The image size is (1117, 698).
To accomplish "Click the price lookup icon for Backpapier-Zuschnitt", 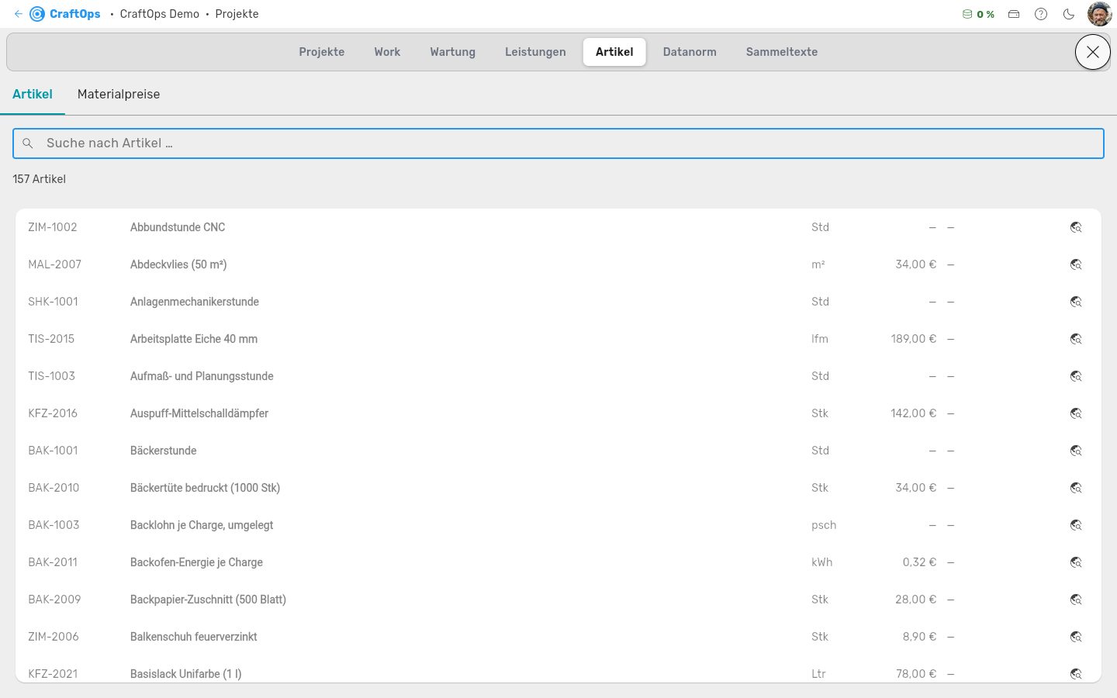I will (1076, 600).
